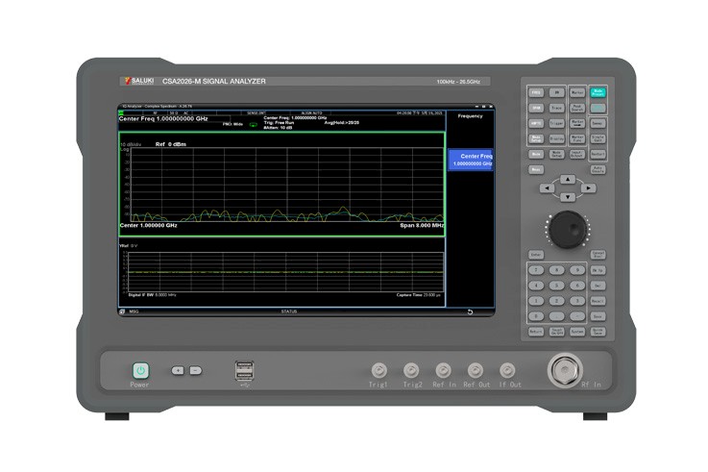
Task: Tap numeric keypad digit 9
Action: click(x=577, y=270)
